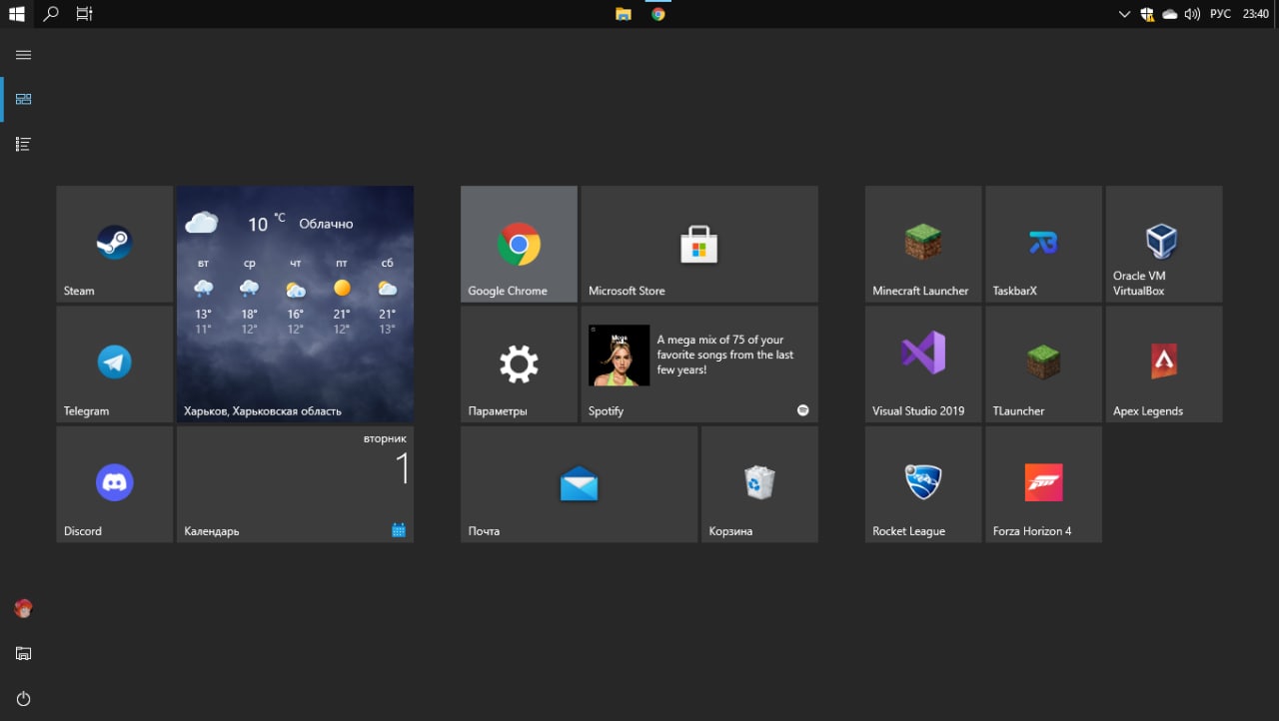Open the OneDrive cloud tray icon
The width and height of the screenshot is (1279, 721).
(x=1169, y=14)
